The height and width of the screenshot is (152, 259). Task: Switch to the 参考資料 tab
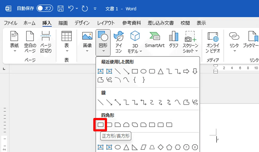tap(132, 23)
